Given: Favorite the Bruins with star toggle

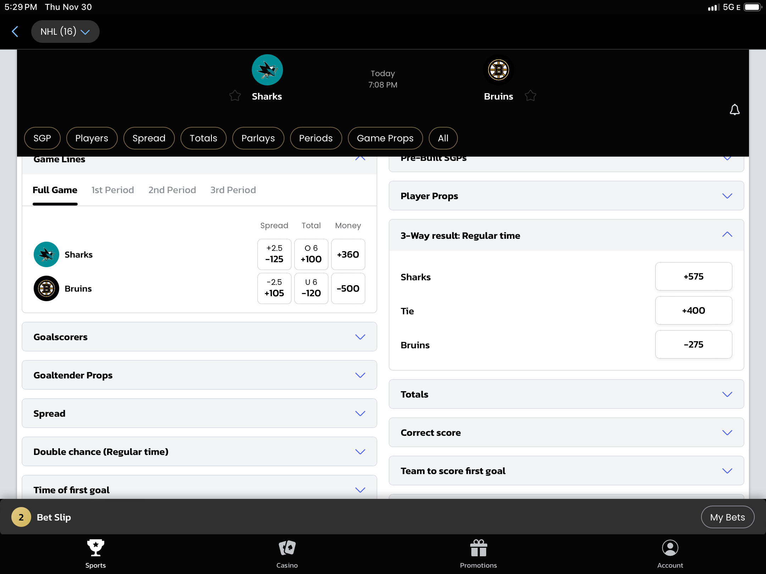Looking at the screenshot, I should 531,96.
